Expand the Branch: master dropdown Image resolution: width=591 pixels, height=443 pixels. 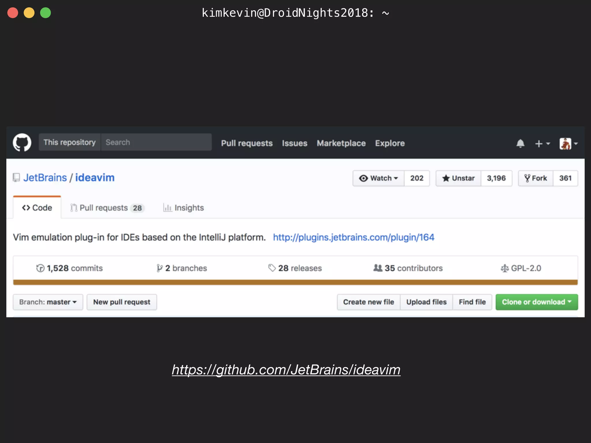pos(48,302)
